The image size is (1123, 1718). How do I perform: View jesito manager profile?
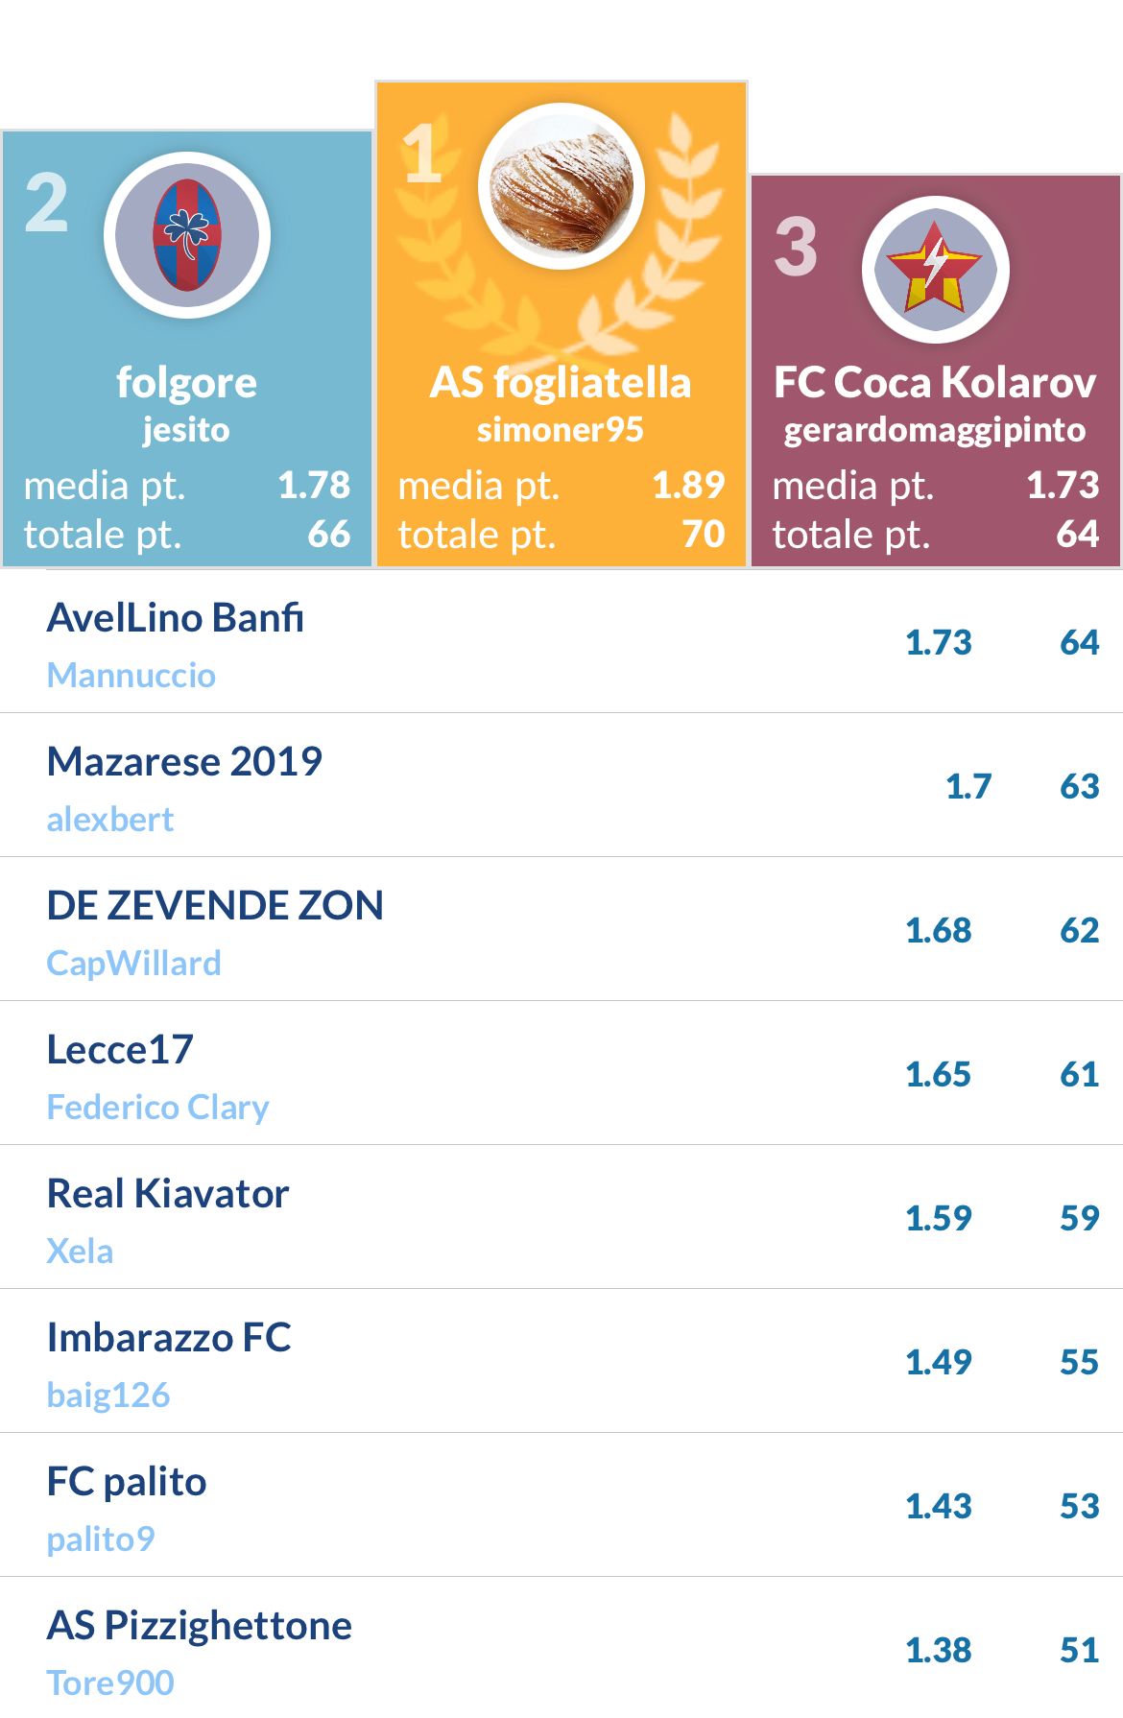186,430
